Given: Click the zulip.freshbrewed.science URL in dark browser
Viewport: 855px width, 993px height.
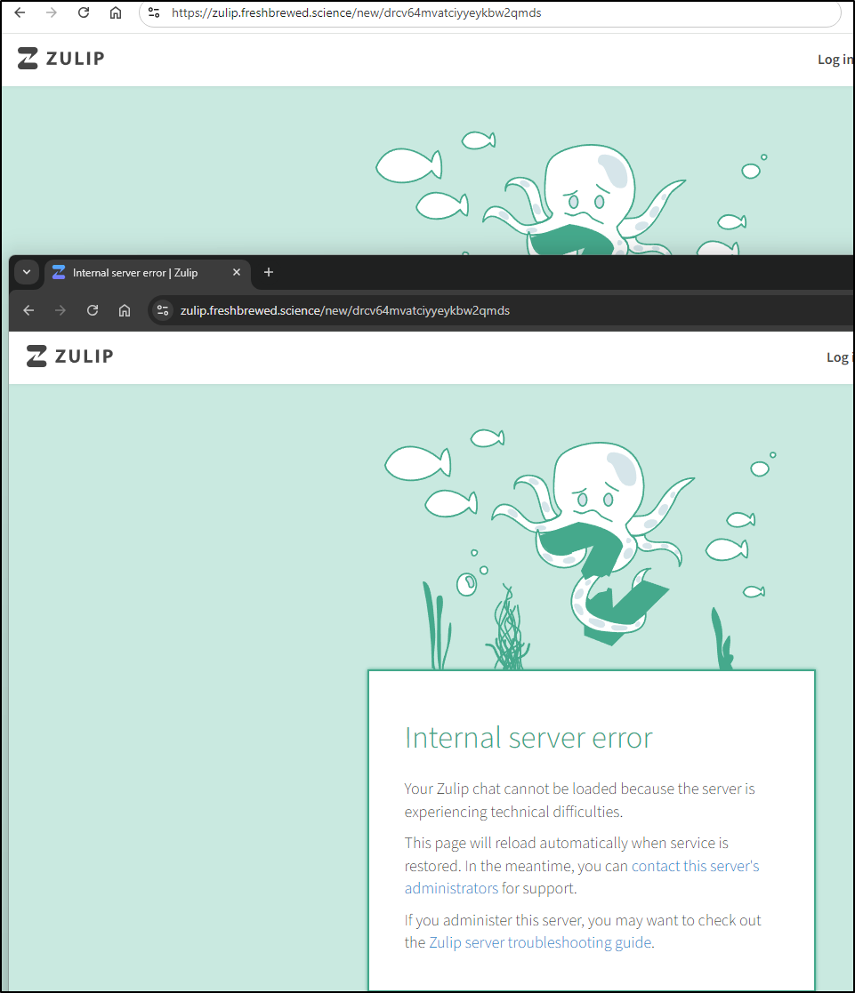Looking at the screenshot, I should (345, 310).
